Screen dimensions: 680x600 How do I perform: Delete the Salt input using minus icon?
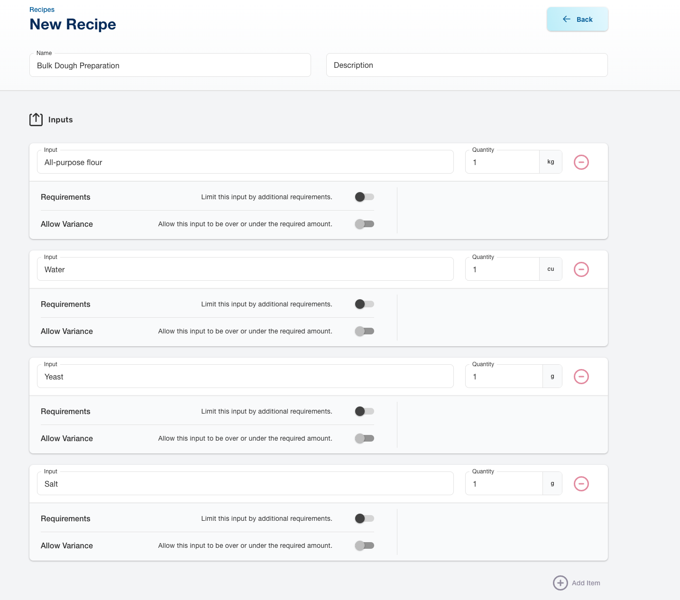(x=581, y=484)
